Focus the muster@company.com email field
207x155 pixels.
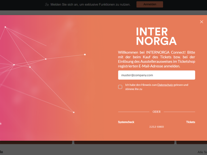156,75
